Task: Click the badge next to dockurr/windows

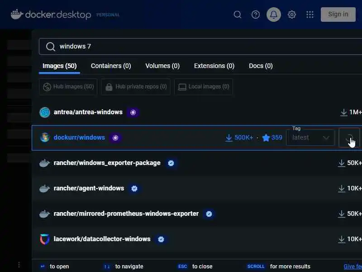Action: point(115,138)
